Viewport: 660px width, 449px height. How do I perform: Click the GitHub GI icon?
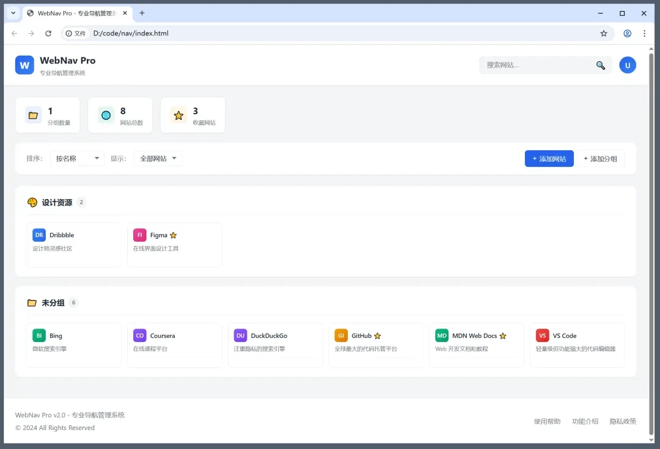pyautogui.click(x=341, y=336)
